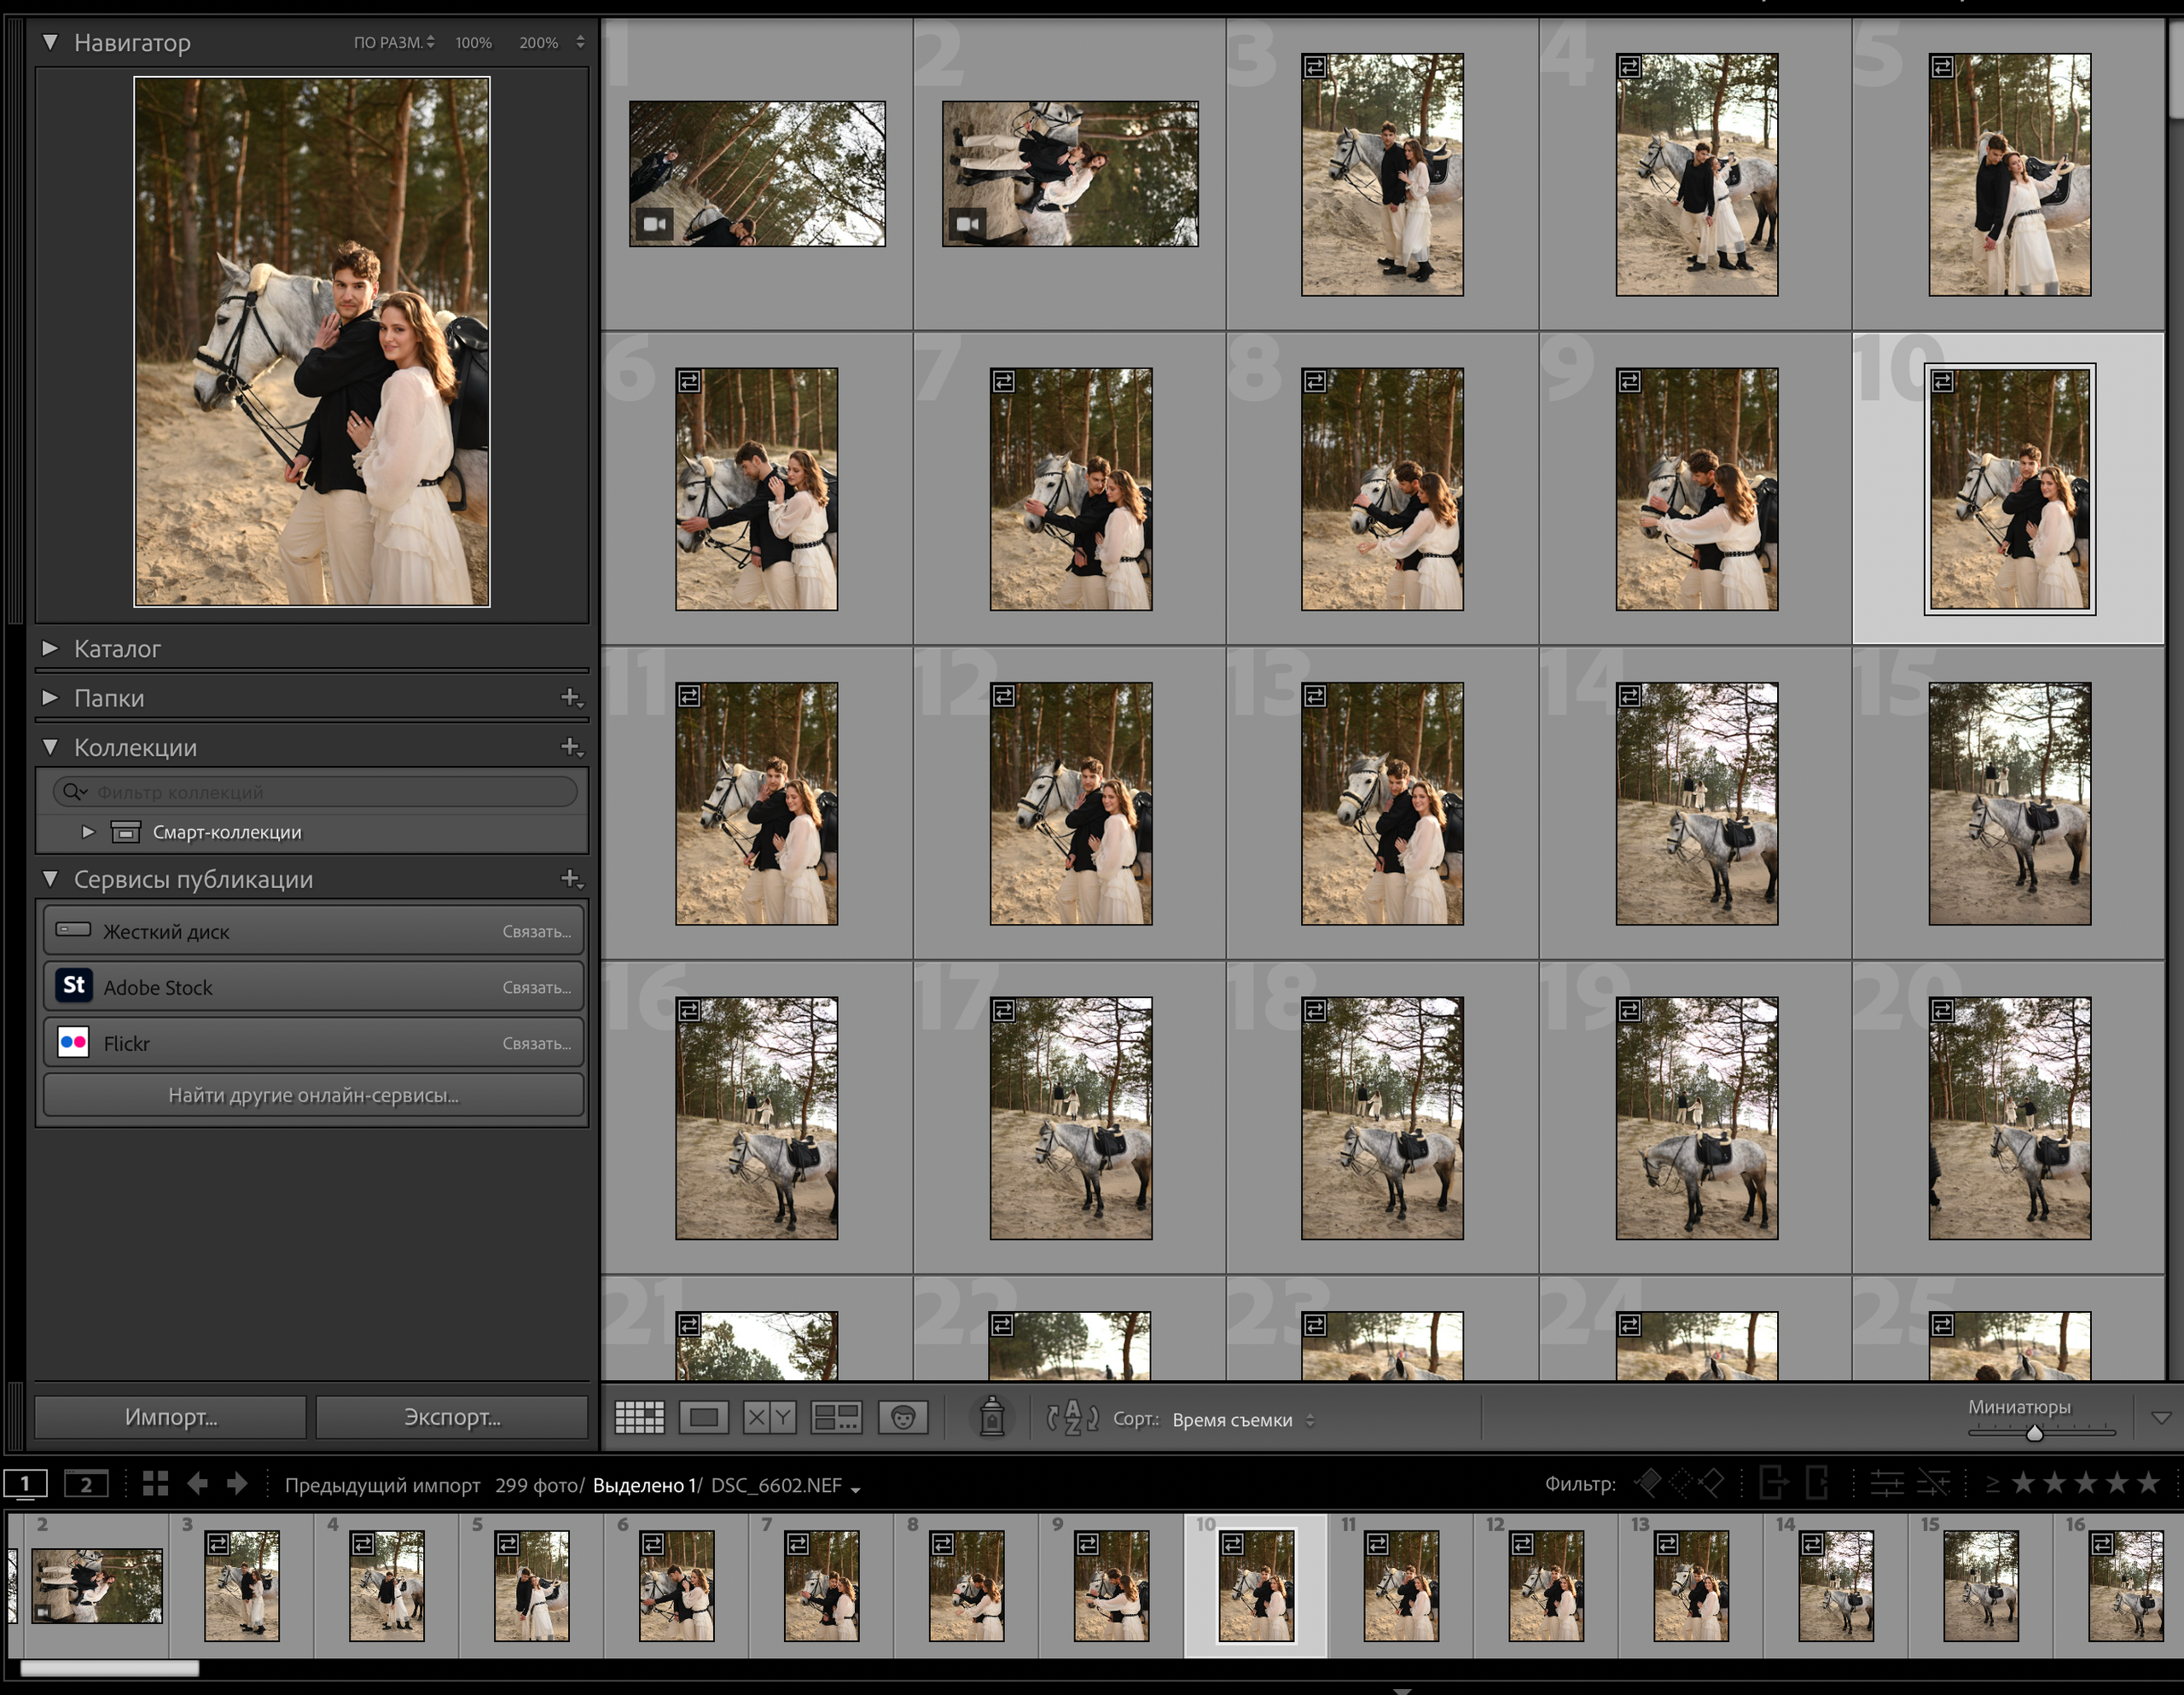Switch to Grid view mode
This screenshot has width=2184, height=1695.
coord(639,1417)
